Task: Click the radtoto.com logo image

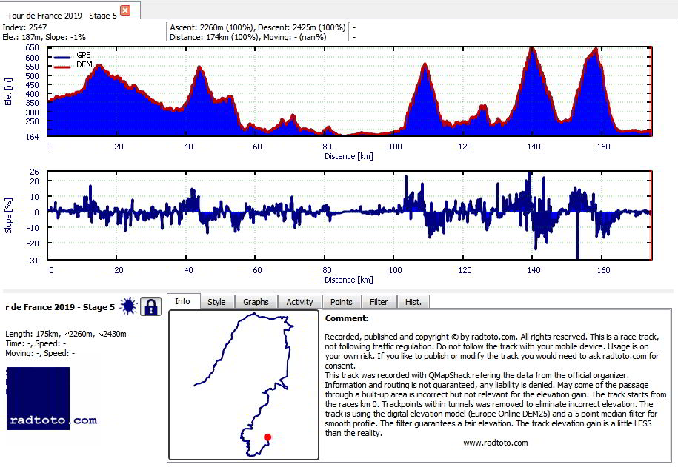Action: (x=38, y=398)
